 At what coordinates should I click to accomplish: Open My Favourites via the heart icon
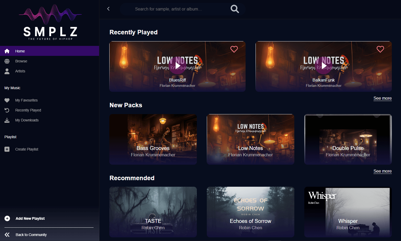(7, 100)
